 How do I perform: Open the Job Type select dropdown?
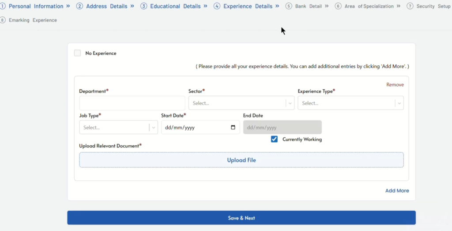[x=118, y=128]
